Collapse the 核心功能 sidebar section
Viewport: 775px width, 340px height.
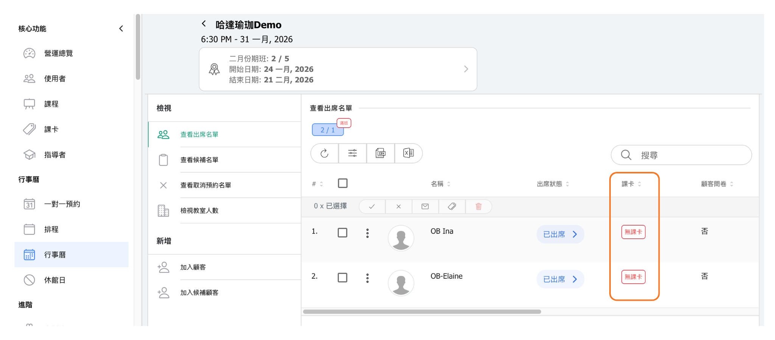click(x=121, y=29)
